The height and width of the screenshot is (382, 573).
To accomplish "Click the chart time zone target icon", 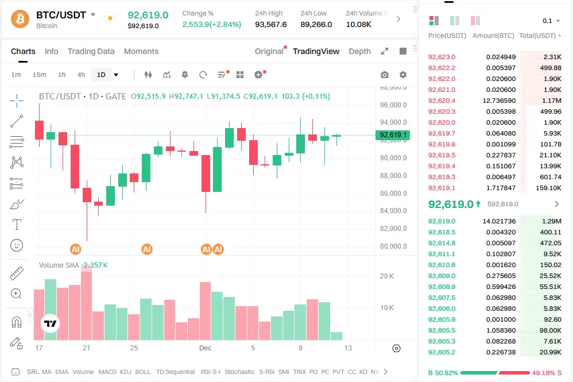I will coord(396,348).
